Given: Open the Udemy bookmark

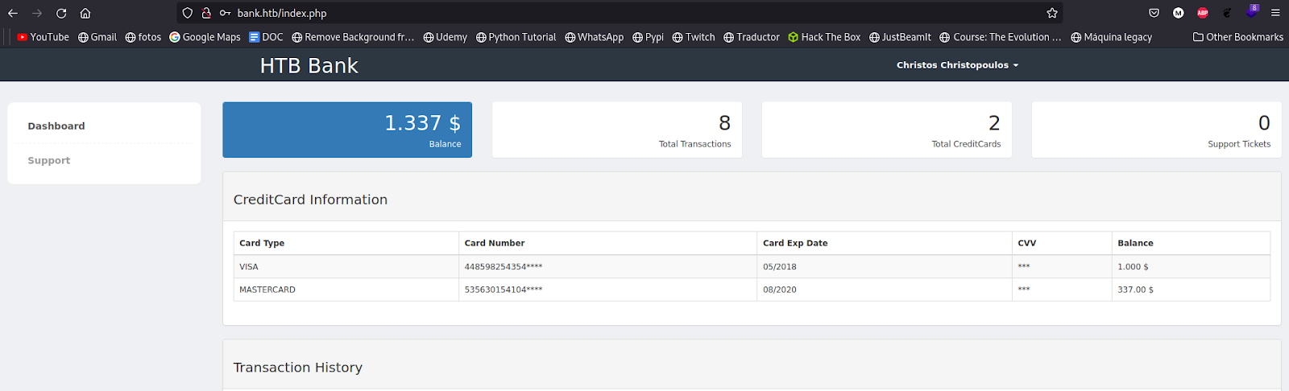Looking at the screenshot, I should (x=445, y=37).
